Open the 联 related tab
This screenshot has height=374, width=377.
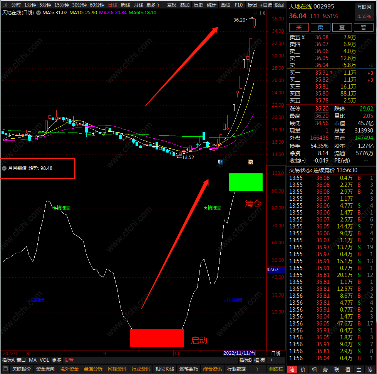[x=337, y=369]
